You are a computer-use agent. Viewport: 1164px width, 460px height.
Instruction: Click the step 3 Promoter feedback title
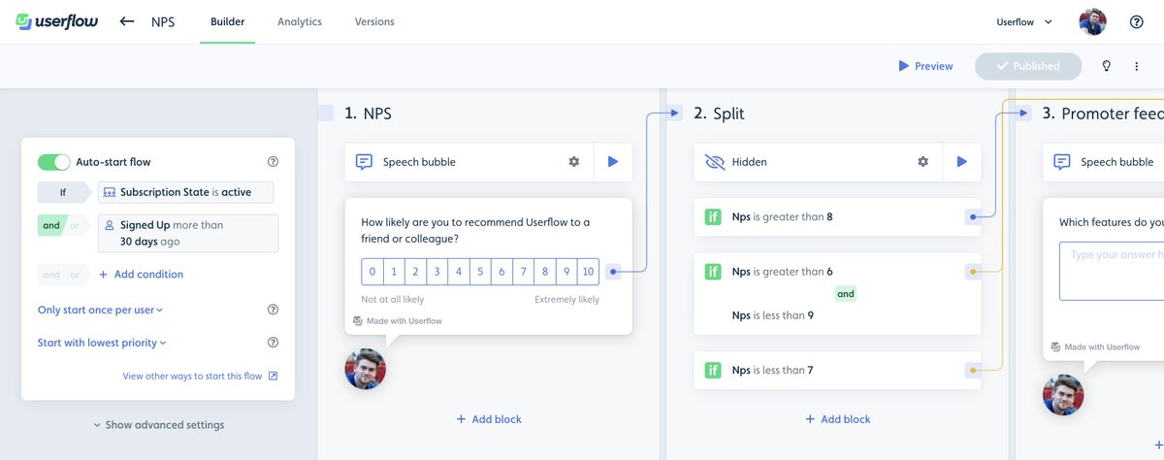[x=1103, y=114]
